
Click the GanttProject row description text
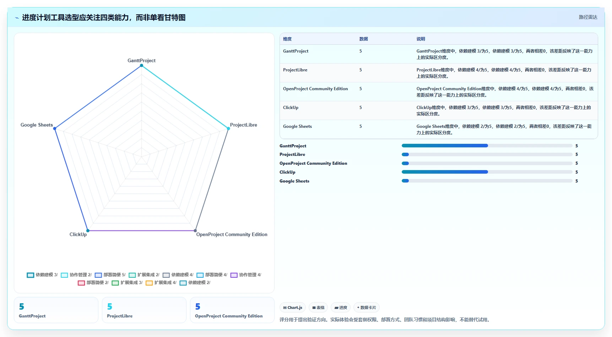pyautogui.click(x=504, y=54)
